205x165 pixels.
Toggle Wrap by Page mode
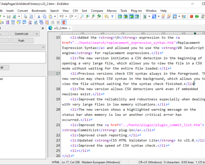coord(137,16)
